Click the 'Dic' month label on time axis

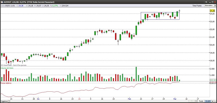click(39, 99)
